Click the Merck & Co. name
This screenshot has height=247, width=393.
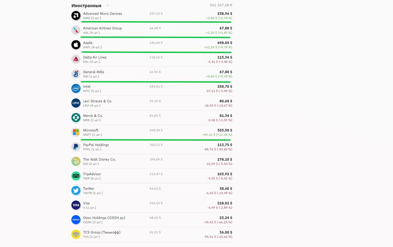click(x=93, y=115)
